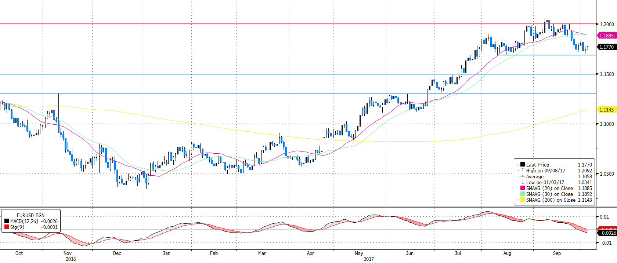The height and width of the screenshot is (263, 617).
Task: Click the Average marker icon in legend
Action: pos(523,176)
